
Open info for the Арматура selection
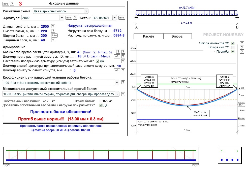pos(69,18)
